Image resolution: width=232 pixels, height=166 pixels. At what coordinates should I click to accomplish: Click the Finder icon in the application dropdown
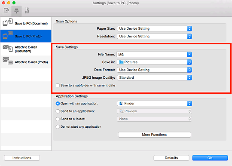coord(121,103)
